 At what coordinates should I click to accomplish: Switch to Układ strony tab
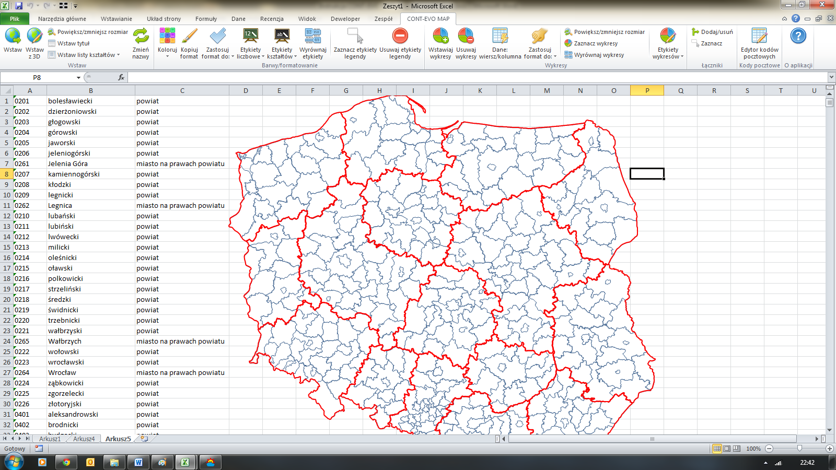(164, 19)
